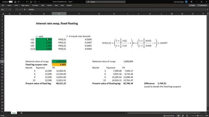209x117 pixels.
Task: Click the scroll-up arrow of vertical scrollbar
Action: (208, 13)
